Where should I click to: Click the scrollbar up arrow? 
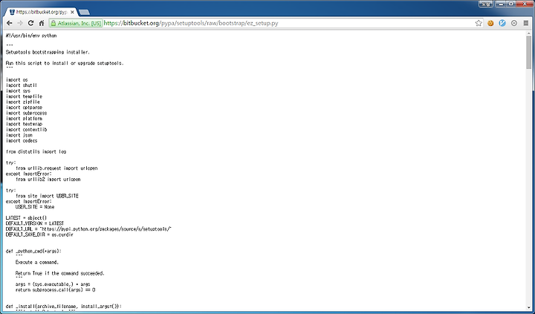pos(529,33)
